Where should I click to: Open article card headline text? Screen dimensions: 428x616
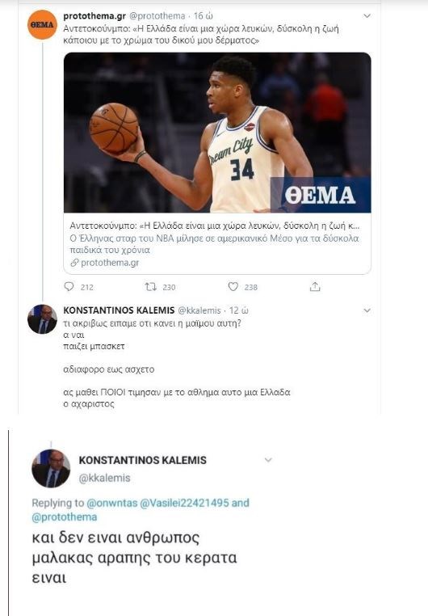coord(215,226)
